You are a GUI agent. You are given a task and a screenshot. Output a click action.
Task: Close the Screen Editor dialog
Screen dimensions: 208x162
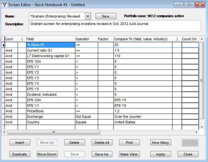(x=188, y=154)
